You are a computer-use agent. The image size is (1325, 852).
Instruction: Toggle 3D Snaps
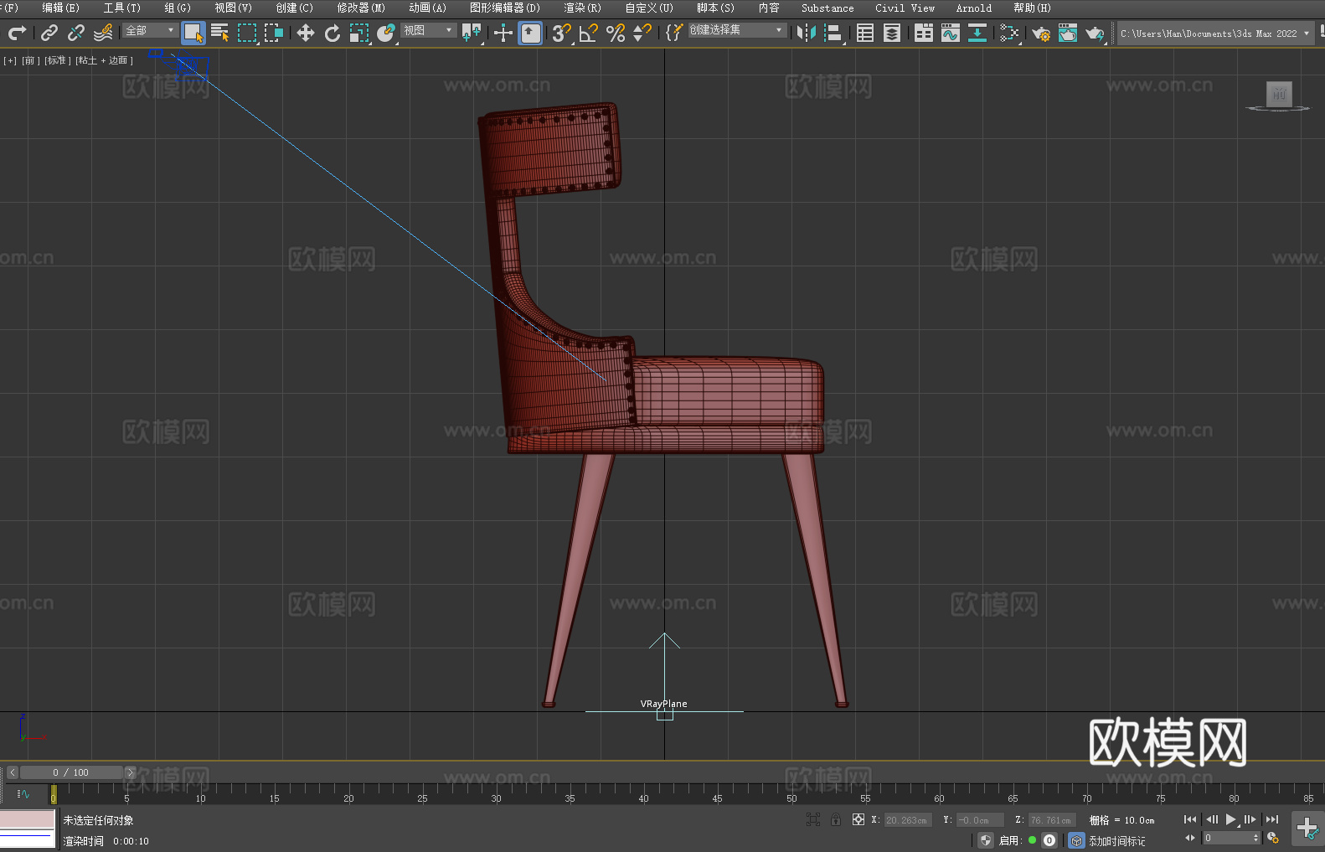click(x=562, y=33)
